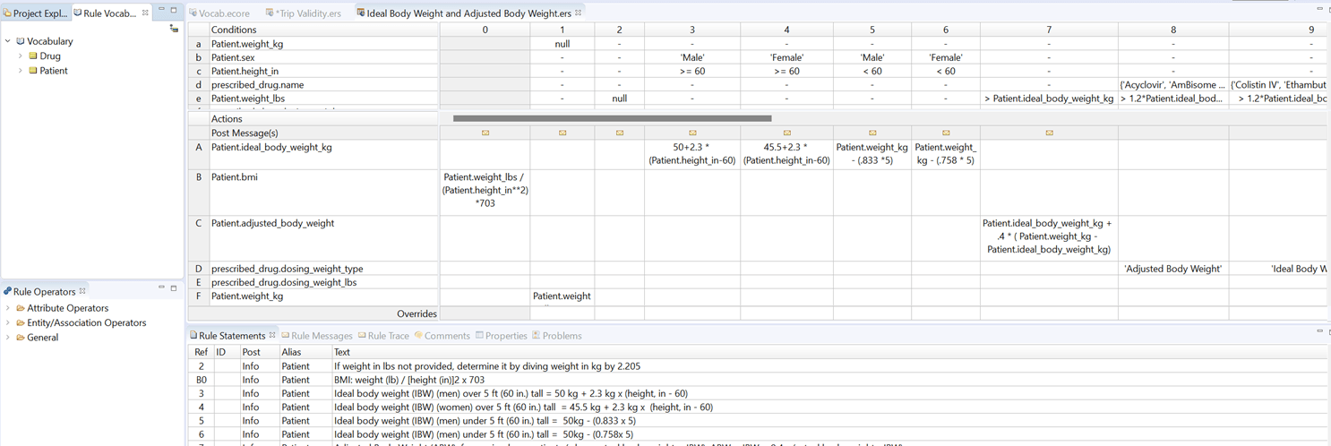
Task: Minimize the Rule Operators panel
Action: (162, 288)
